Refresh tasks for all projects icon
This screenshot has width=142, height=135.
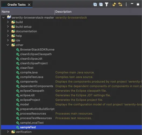pyautogui.click(x=114, y=4)
